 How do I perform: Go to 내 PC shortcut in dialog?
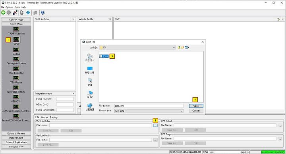[90, 94]
